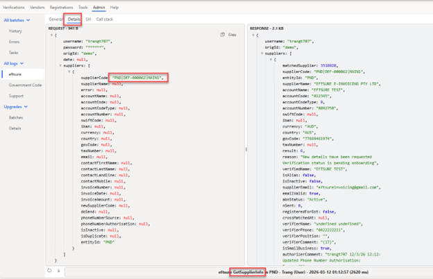The height and width of the screenshot is (279, 433).
Task: Switch to the General tab
Action: click(56, 19)
